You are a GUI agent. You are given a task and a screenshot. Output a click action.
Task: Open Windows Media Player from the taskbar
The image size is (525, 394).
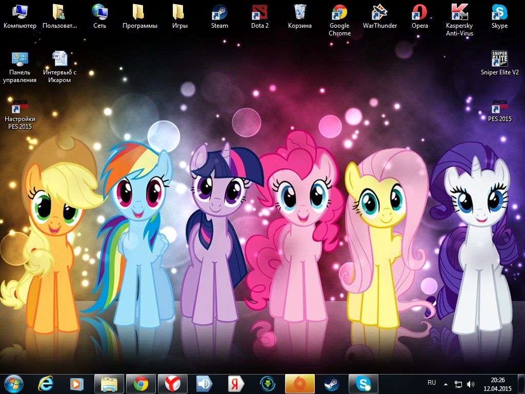pos(77,384)
